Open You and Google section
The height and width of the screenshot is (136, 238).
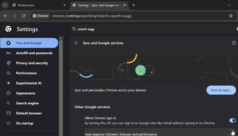[29, 43]
